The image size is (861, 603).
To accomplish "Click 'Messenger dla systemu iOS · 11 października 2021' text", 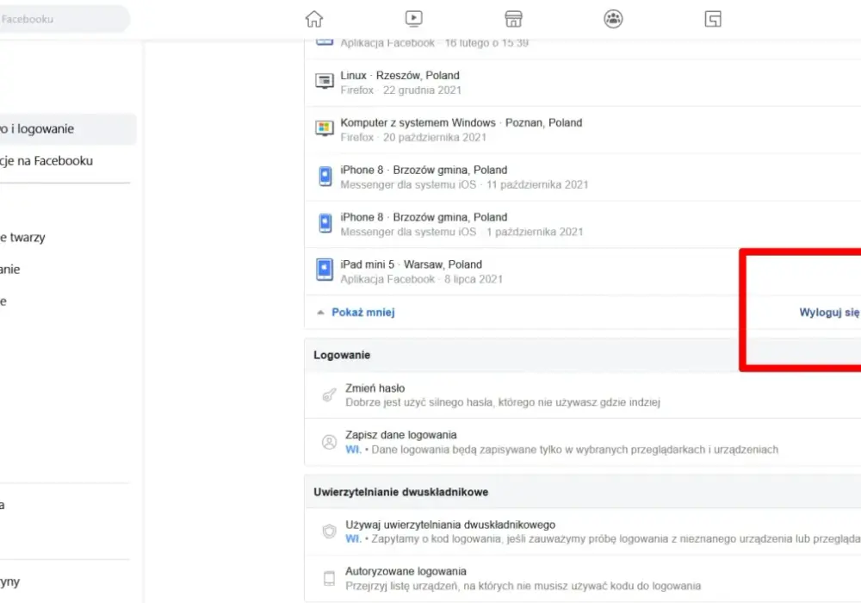I will click(464, 185).
